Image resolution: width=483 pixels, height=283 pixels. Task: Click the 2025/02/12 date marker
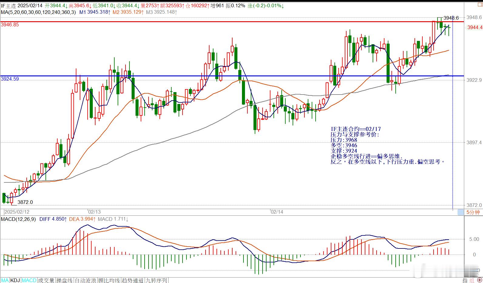(17, 212)
